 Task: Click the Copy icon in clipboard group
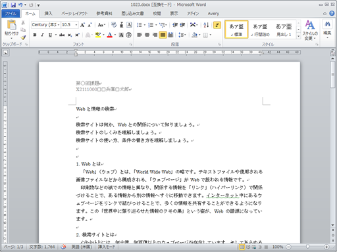coord(23,30)
